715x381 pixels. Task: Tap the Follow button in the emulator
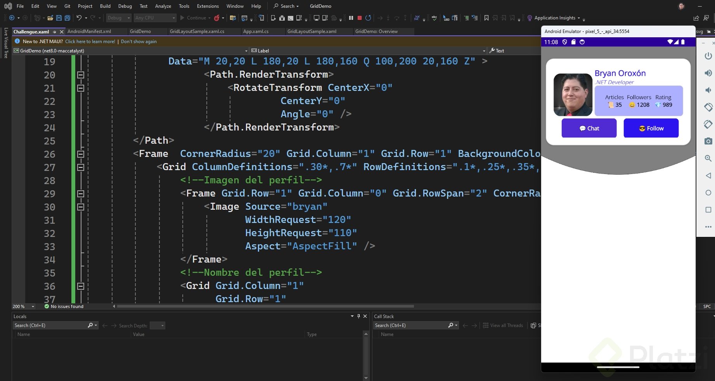651,129
